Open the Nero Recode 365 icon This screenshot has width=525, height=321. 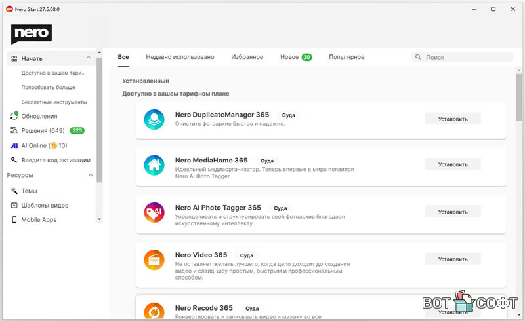(154, 311)
